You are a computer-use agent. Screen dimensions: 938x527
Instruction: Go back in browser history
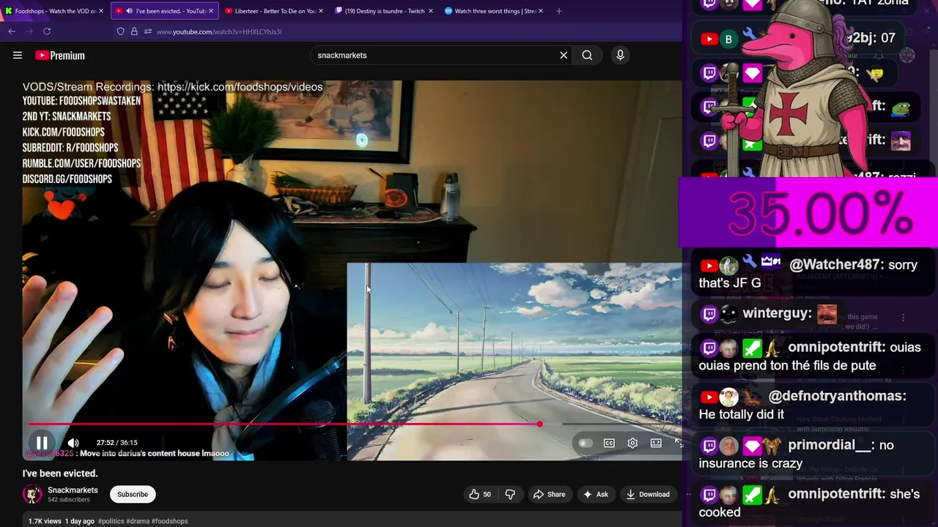12,31
